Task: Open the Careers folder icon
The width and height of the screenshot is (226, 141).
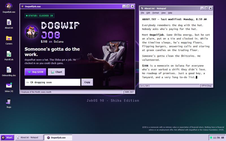Action: 9,40
